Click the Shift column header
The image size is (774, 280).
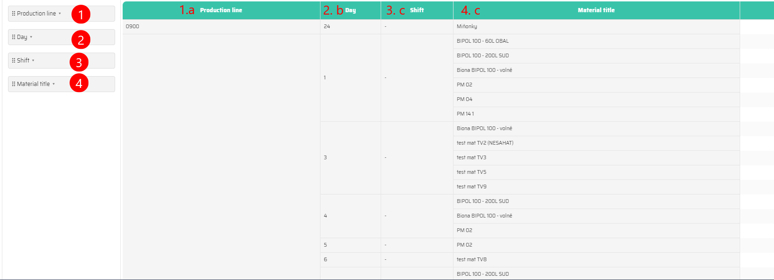pos(417,10)
